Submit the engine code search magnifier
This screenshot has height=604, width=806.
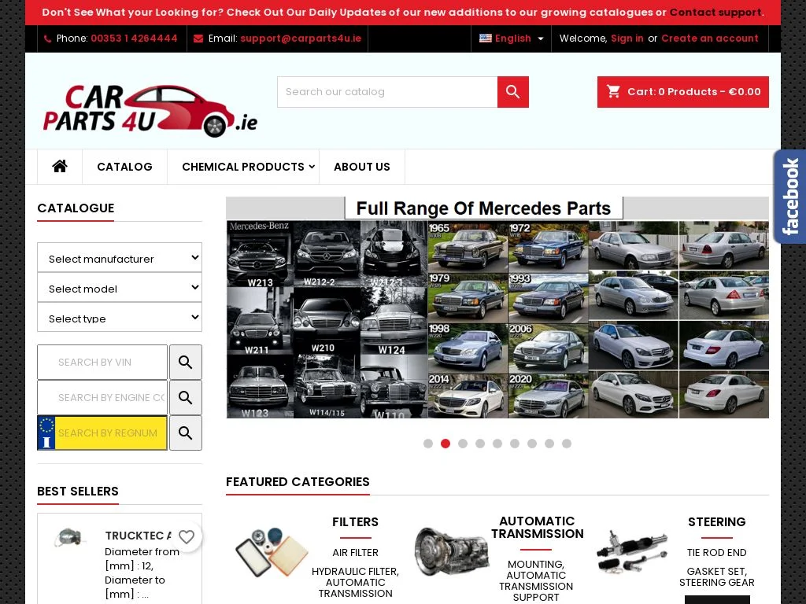click(x=186, y=397)
